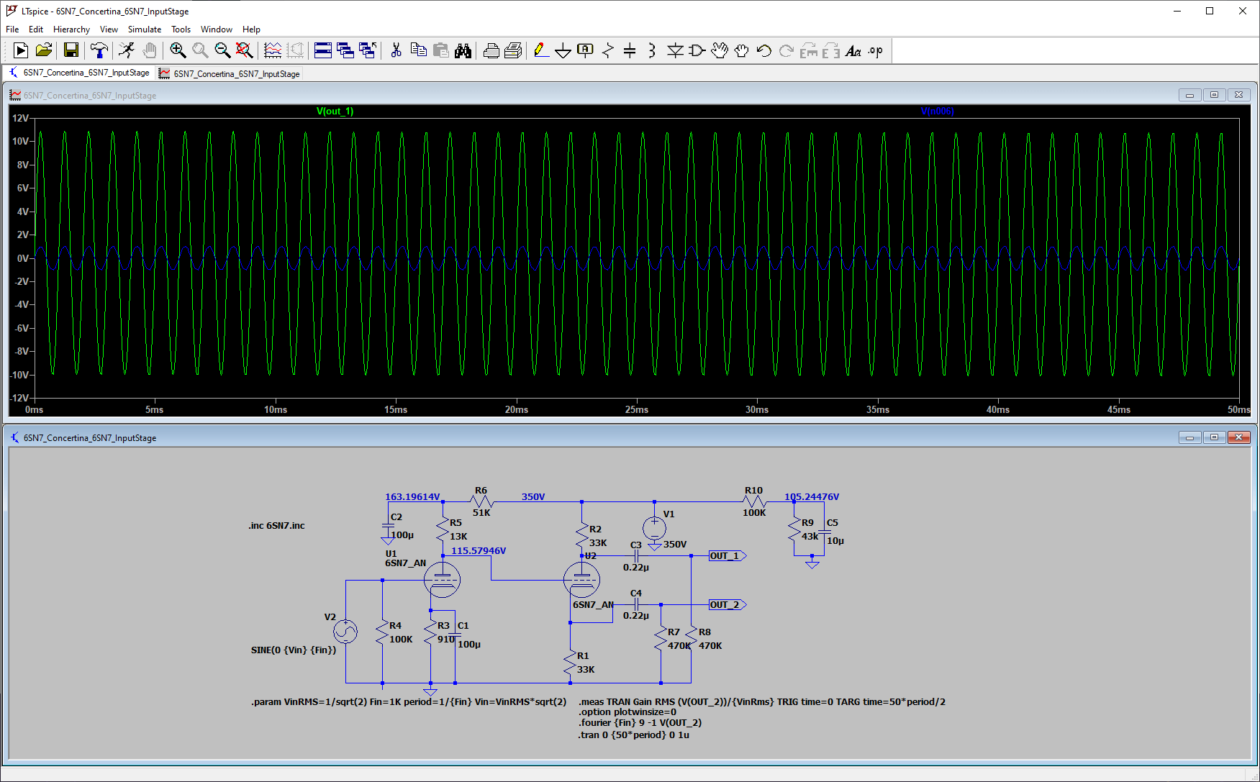Click the OUT_2 net label
Image resolution: width=1260 pixels, height=782 pixels.
pyautogui.click(x=728, y=604)
